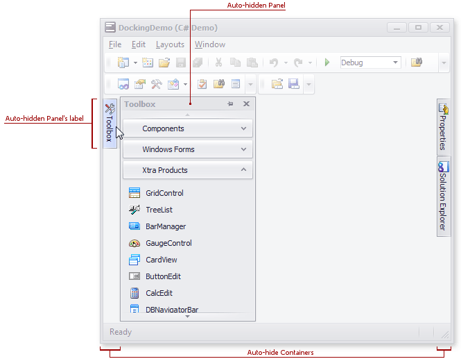Click the CalcEdit calculator icon

tap(134, 293)
